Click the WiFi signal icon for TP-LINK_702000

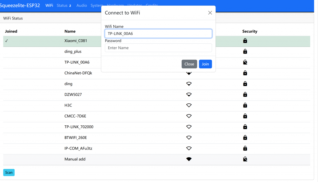tap(189, 127)
